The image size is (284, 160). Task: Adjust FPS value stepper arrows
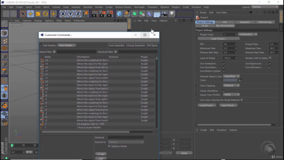[x=236, y=44]
